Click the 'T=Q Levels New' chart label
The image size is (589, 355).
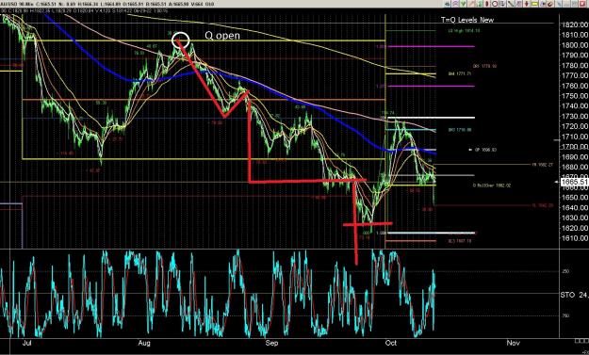click(467, 20)
